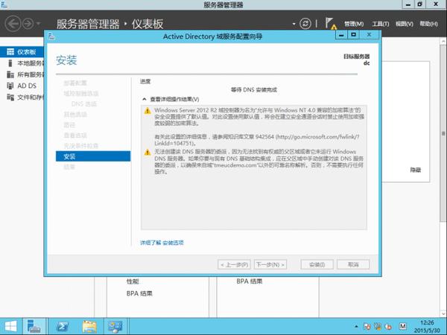Select AD DS in the sidebar
The height and width of the screenshot is (335, 447).
pos(22,86)
